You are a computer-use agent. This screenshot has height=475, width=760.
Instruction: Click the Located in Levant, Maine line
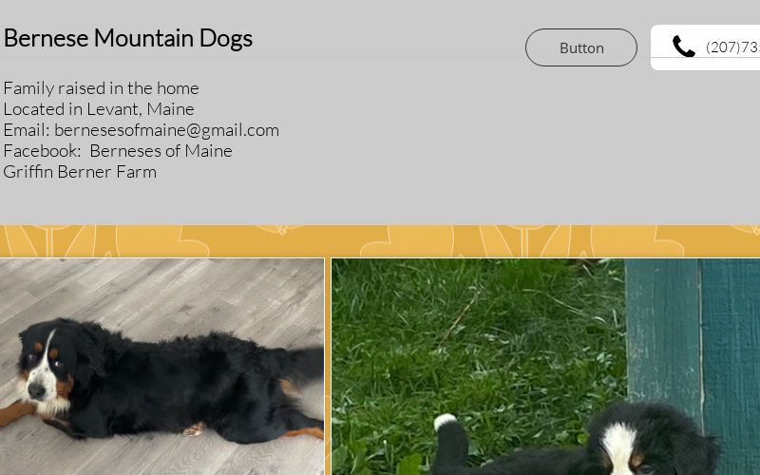pyautogui.click(x=99, y=108)
